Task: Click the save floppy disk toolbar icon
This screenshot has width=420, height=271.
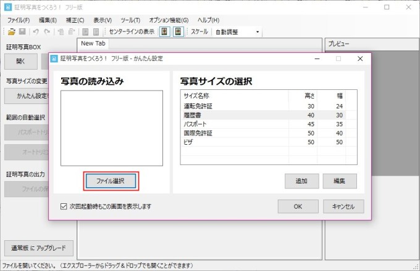Action: click(x=22, y=31)
